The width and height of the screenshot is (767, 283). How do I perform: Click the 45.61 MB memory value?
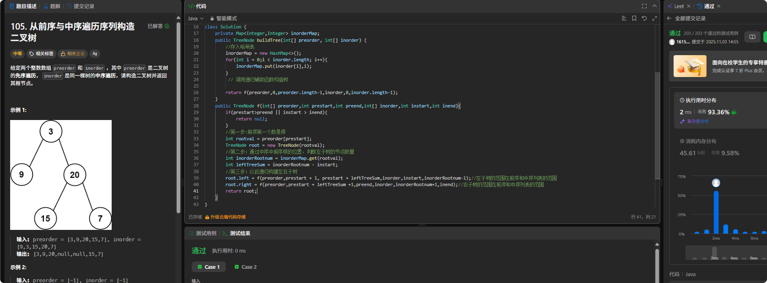[x=692, y=153]
